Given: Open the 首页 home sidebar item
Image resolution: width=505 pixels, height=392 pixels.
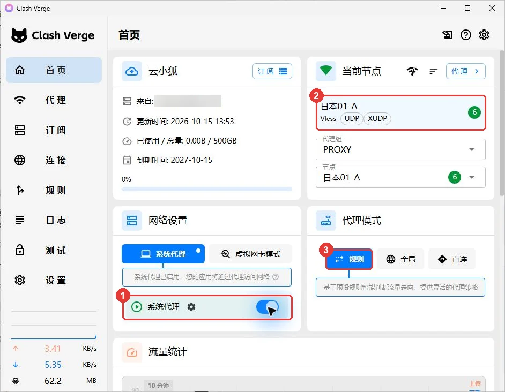Looking at the screenshot, I should [54, 70].
